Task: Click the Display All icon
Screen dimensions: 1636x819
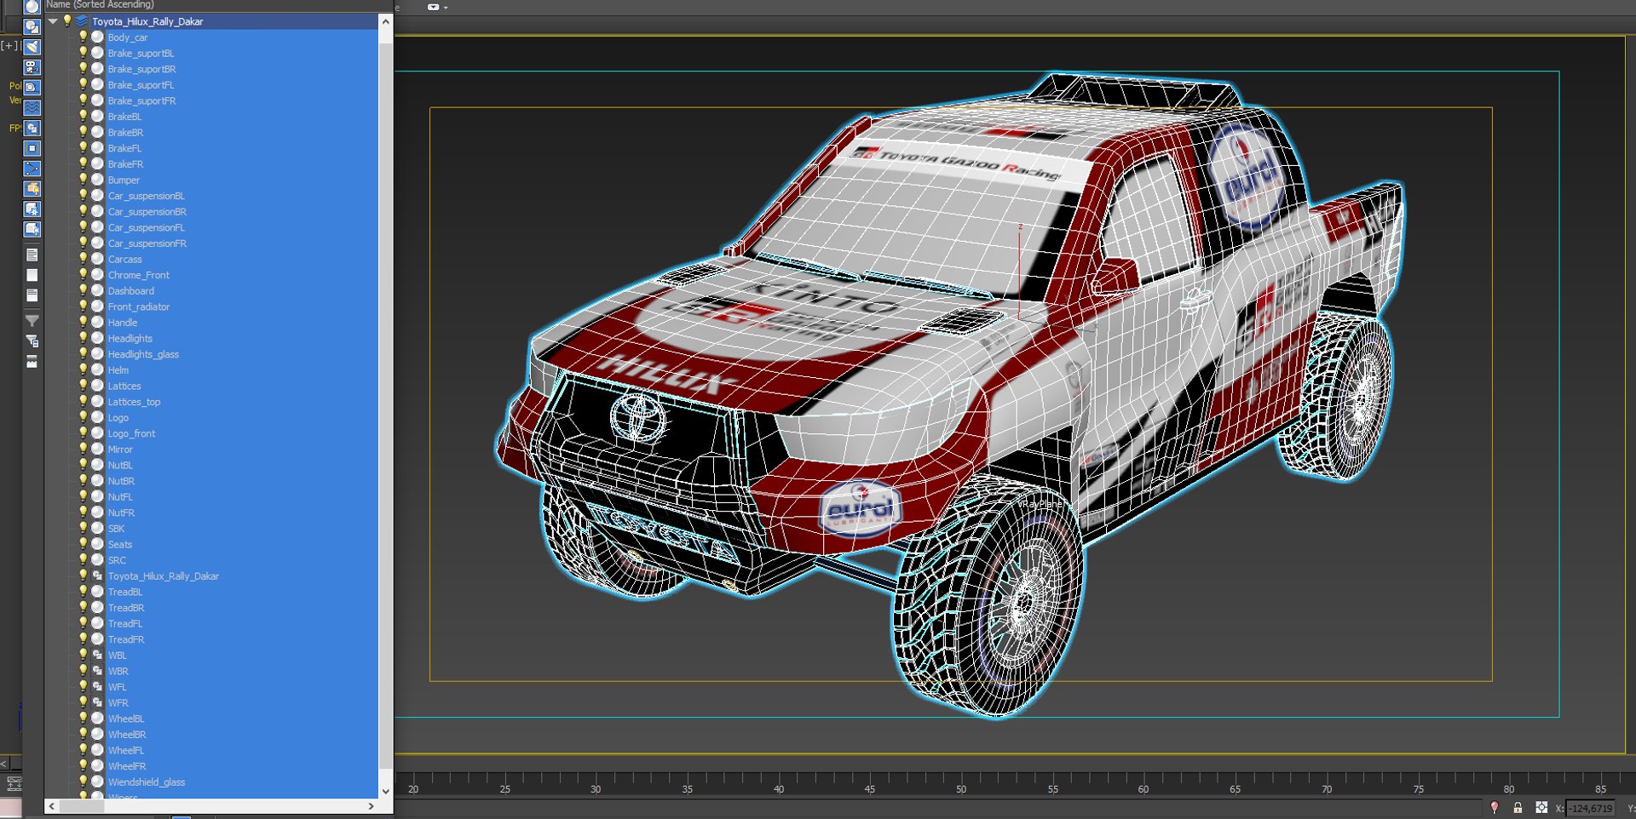Action: [32, 255]
